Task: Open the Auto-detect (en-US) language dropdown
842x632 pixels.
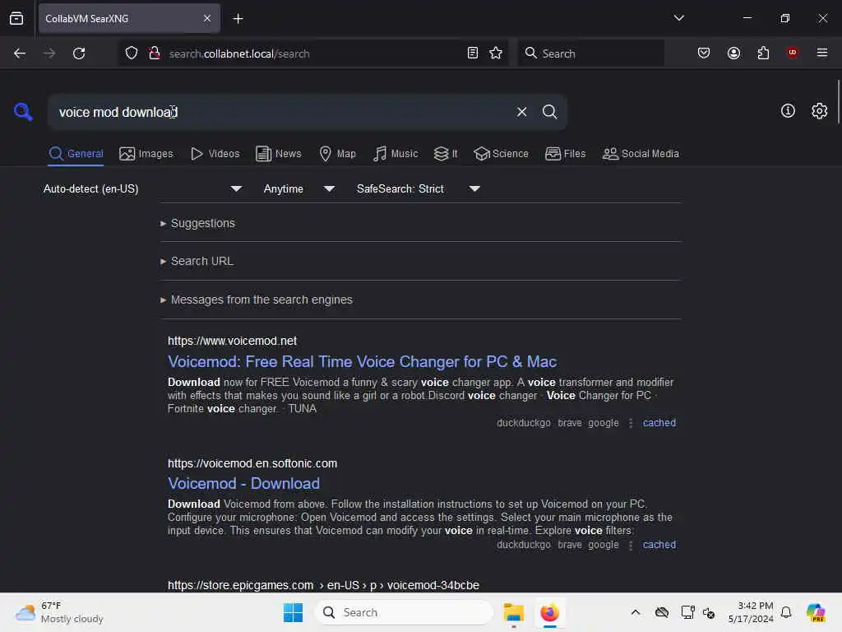Action: click(143, 188)
